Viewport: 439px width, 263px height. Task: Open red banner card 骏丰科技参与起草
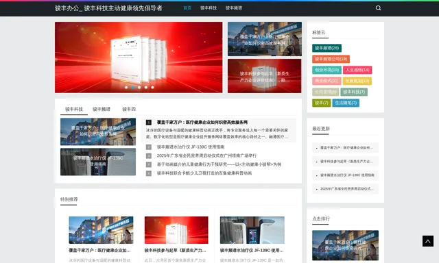[265, 76]
